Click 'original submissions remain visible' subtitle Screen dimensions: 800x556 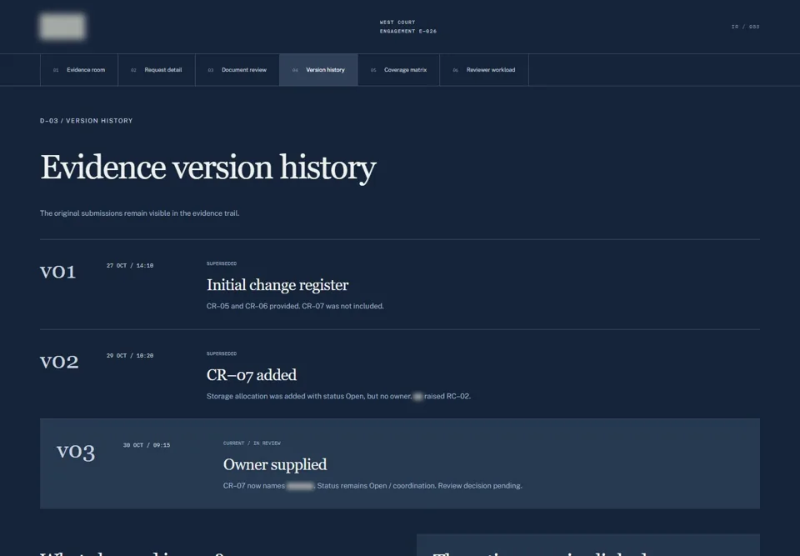click(140, 213)
